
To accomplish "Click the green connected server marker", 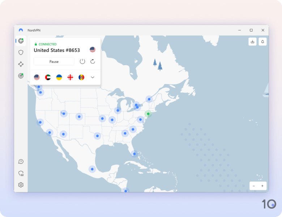I will tap(148, 114).
